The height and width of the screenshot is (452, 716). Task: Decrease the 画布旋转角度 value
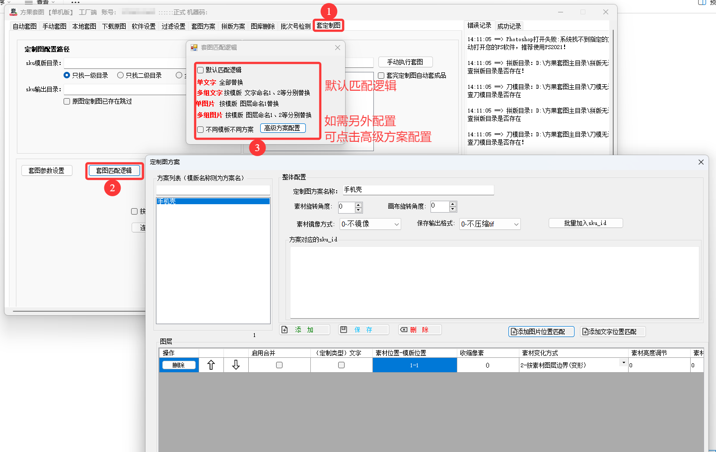(x=452, y=209)
